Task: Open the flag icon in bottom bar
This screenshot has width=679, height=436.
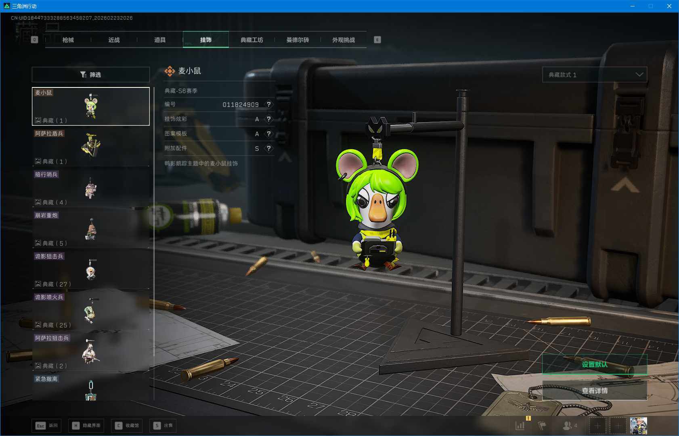Action: 542,426
